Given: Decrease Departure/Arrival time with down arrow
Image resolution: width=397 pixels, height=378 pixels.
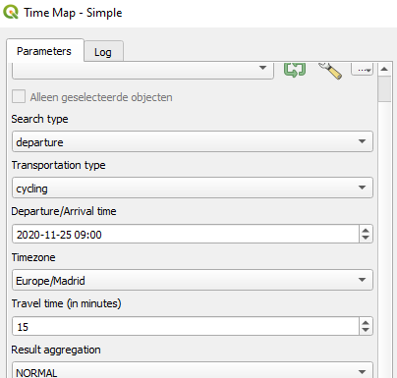Looking at the screenshot, I should tap(366, 239).
